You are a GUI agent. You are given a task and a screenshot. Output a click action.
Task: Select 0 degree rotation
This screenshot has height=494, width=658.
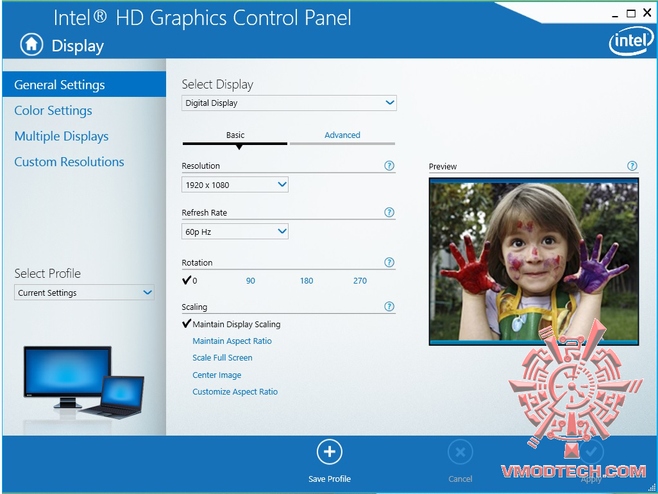[x=190, y=280]
